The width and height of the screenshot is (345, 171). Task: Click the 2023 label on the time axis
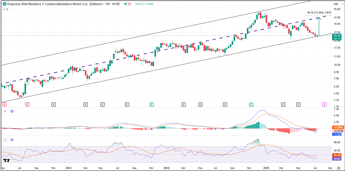click(69, 168)
